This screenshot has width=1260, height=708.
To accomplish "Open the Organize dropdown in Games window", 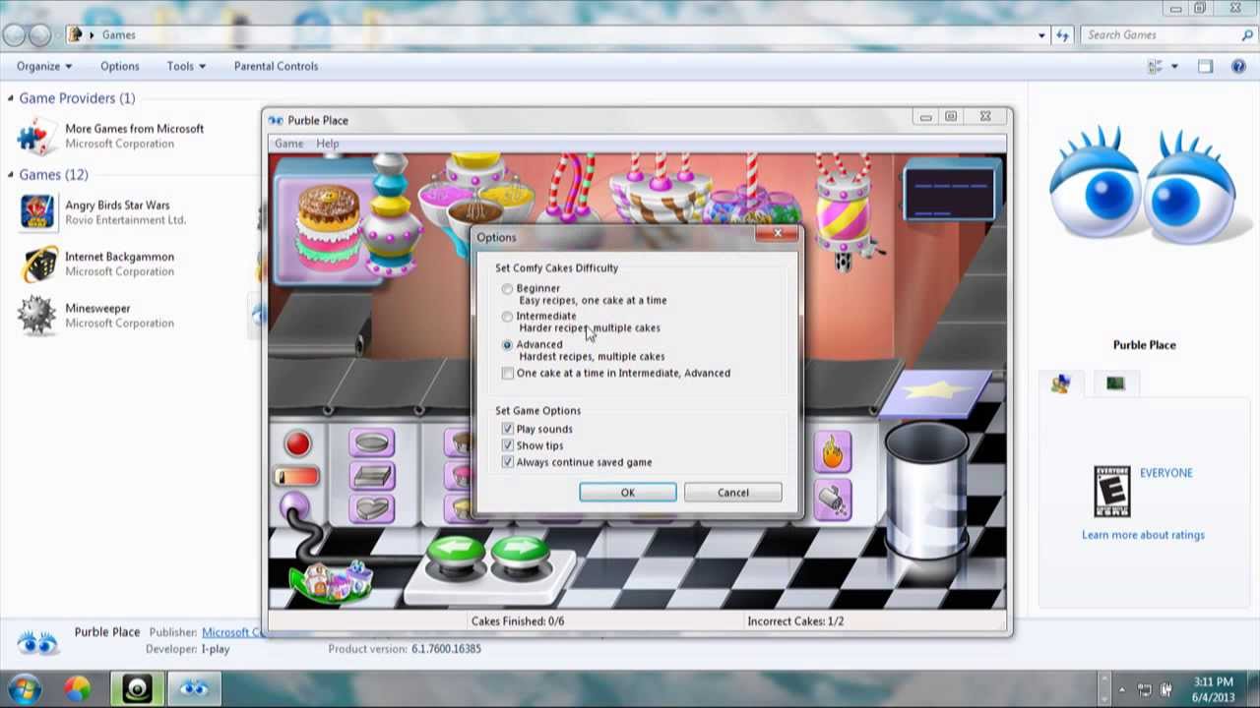I will pyautogui.click(x=44, y=66).
